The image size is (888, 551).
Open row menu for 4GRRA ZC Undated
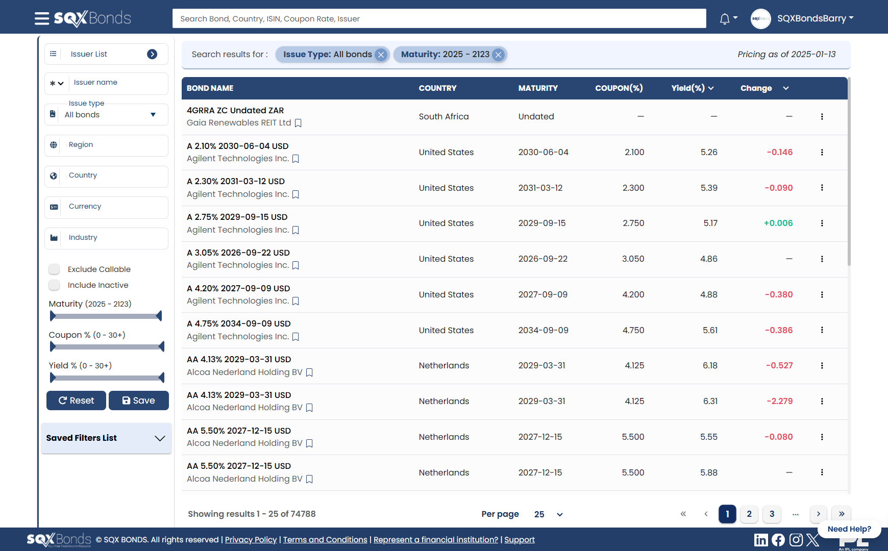(x=822, y=116)
